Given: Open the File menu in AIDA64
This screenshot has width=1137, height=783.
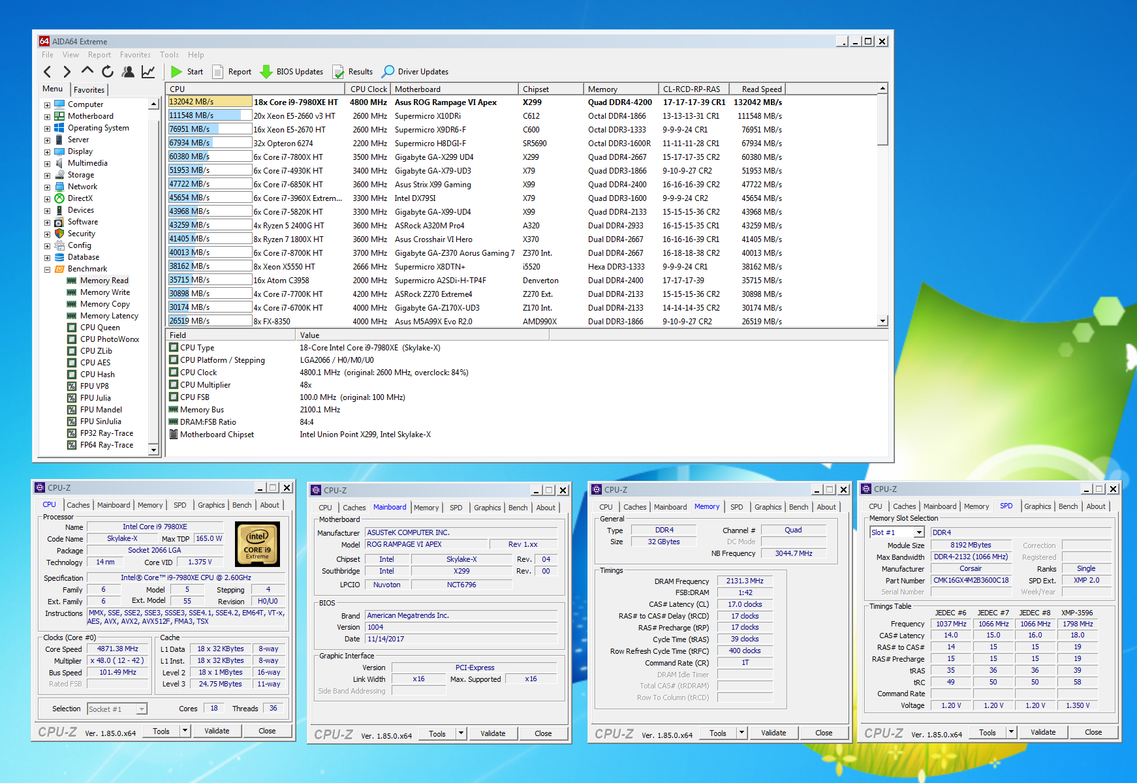Looking at the screenshot, I should 48,55.
